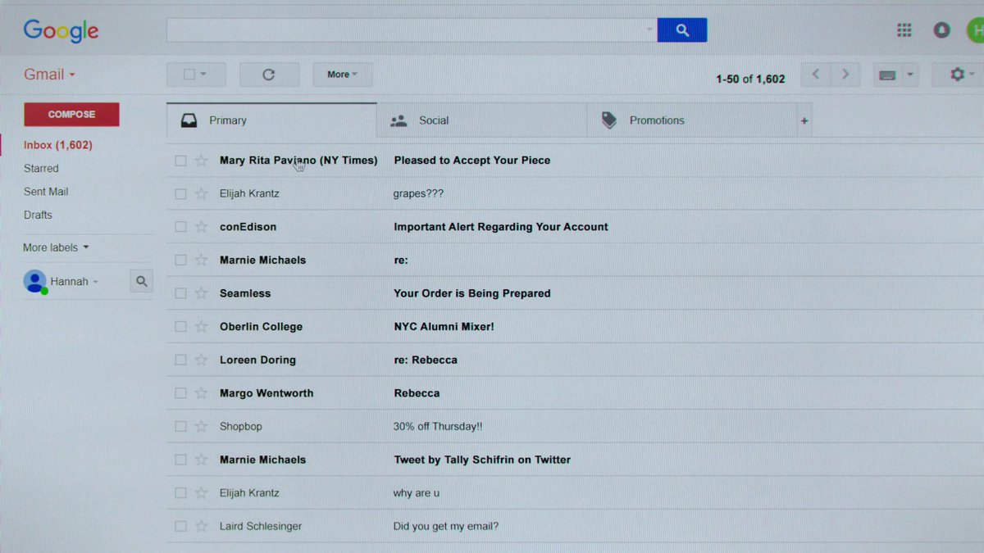Star the grapes??? email
The width and height of the screenshot is (984, 553).
[201, 194]
